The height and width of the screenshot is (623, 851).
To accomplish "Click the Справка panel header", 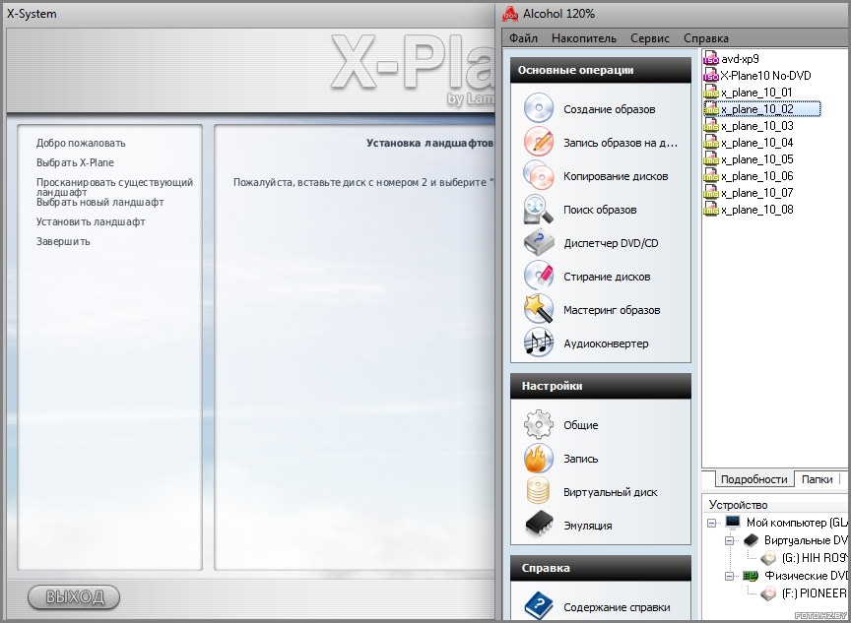I will [x=600, y=568].
